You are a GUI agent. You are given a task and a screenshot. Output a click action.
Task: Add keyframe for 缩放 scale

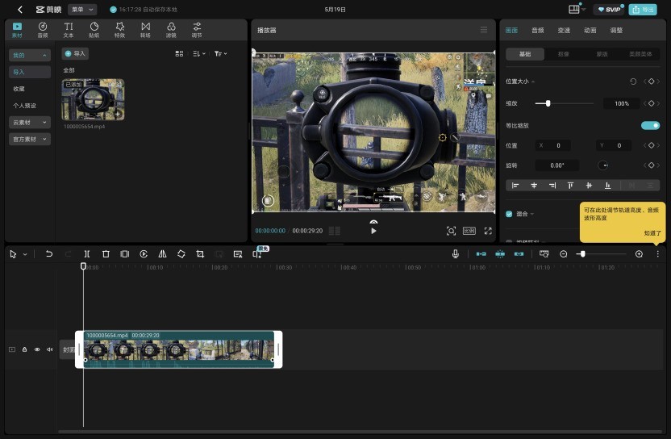[x=652, y=103]
